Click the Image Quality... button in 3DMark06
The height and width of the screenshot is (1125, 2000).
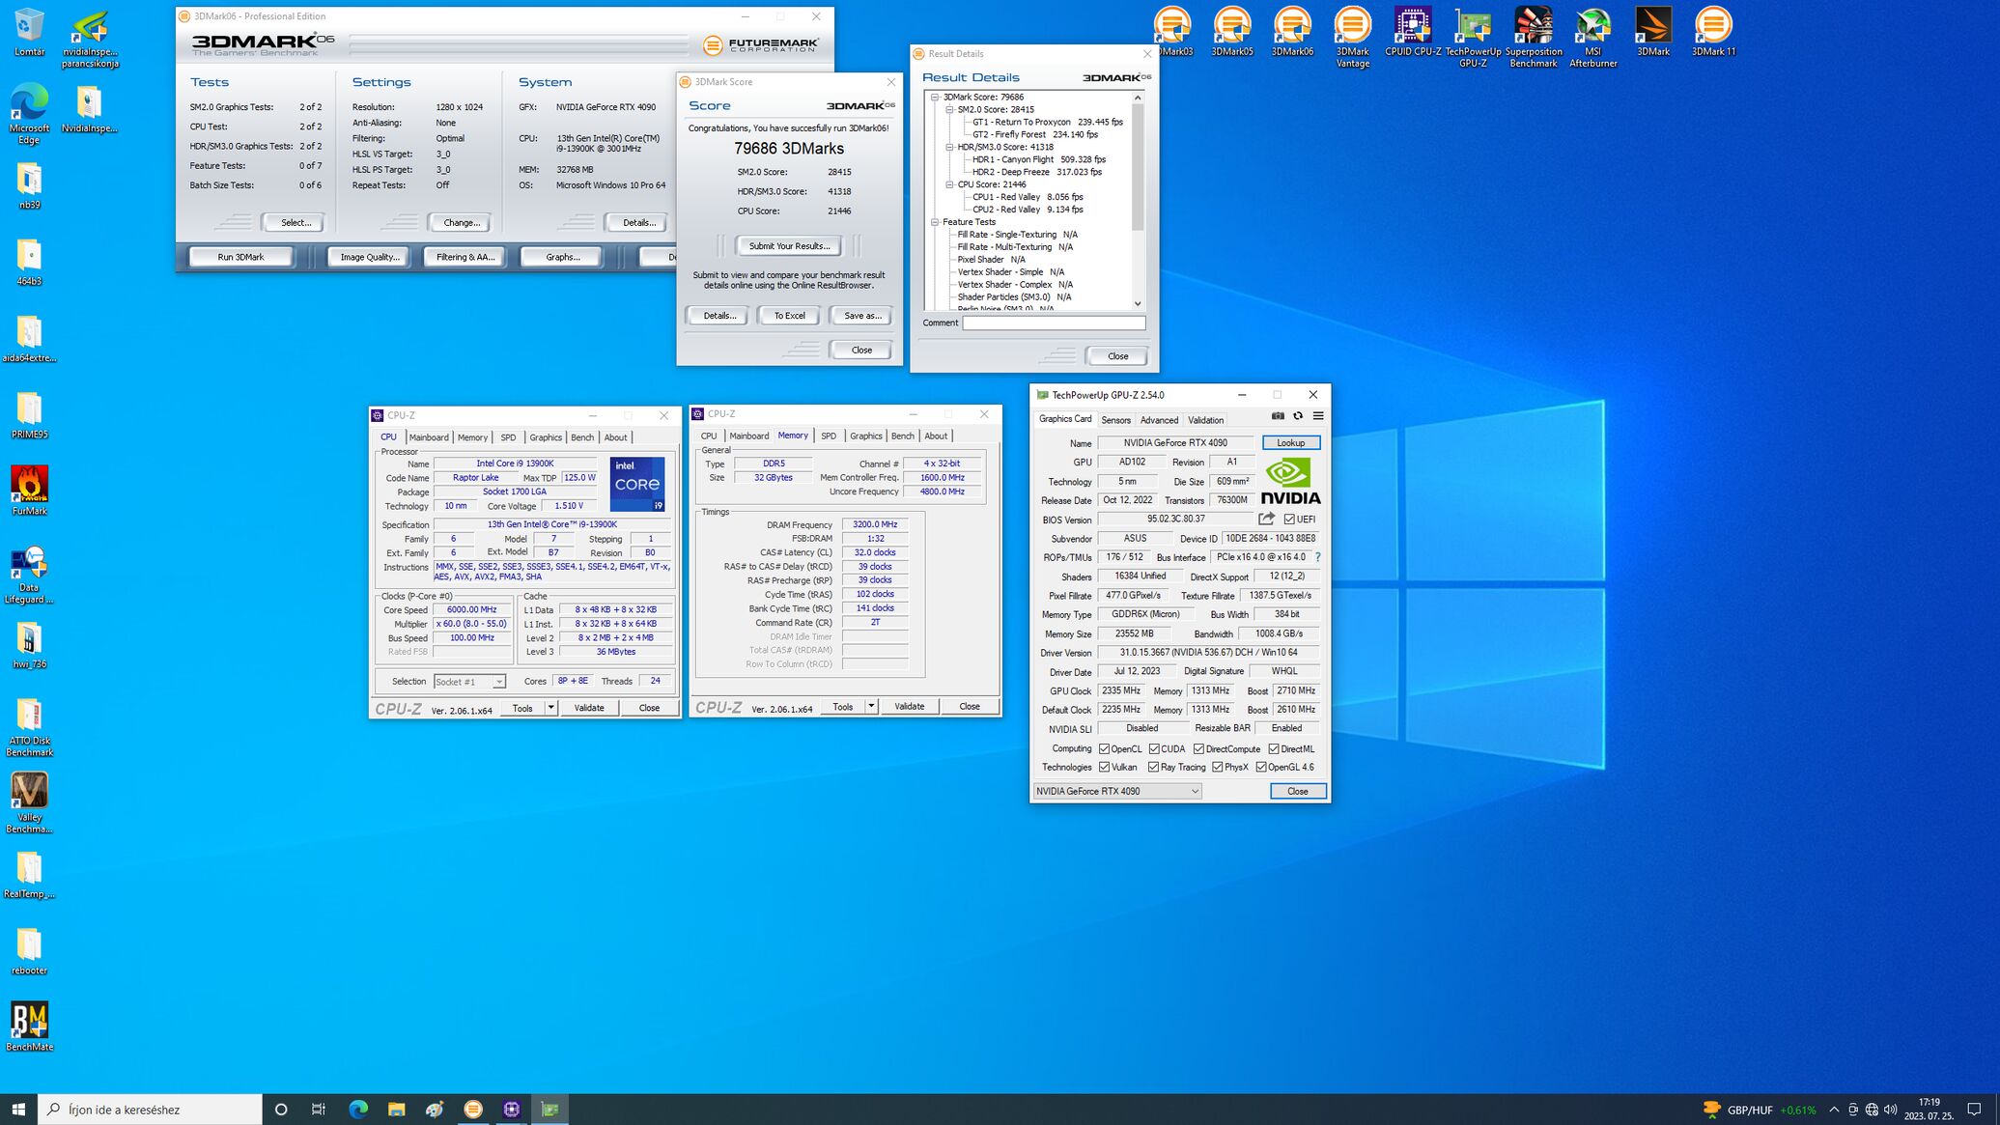click(x=369, y=257)
